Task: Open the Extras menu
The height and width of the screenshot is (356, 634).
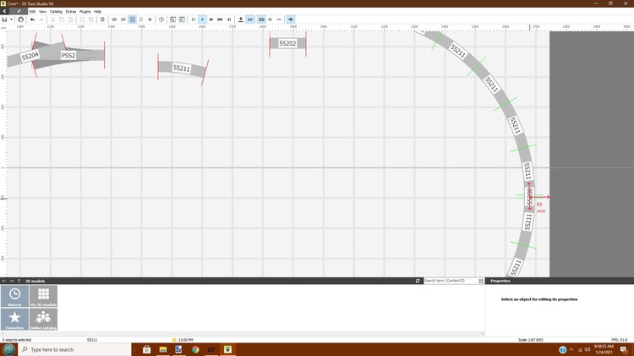Action: coord(71,12)
